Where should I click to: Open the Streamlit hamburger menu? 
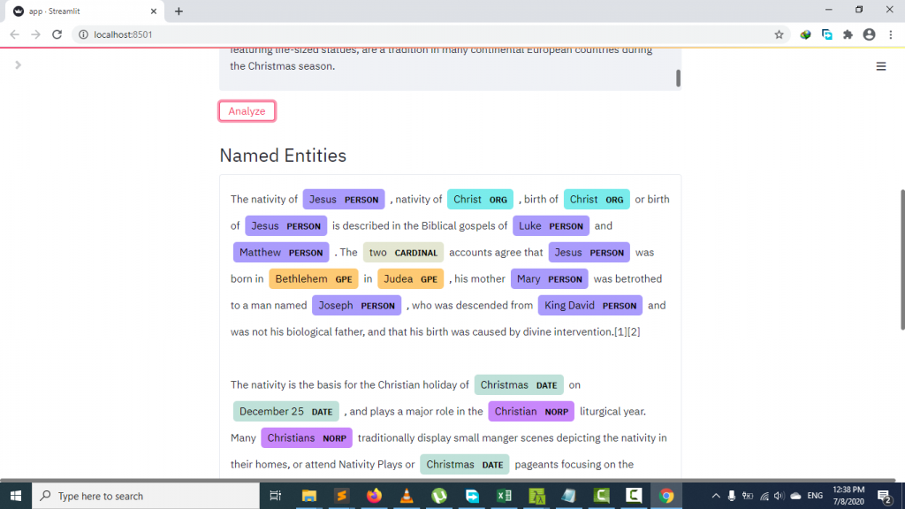(x=880, y=65)
